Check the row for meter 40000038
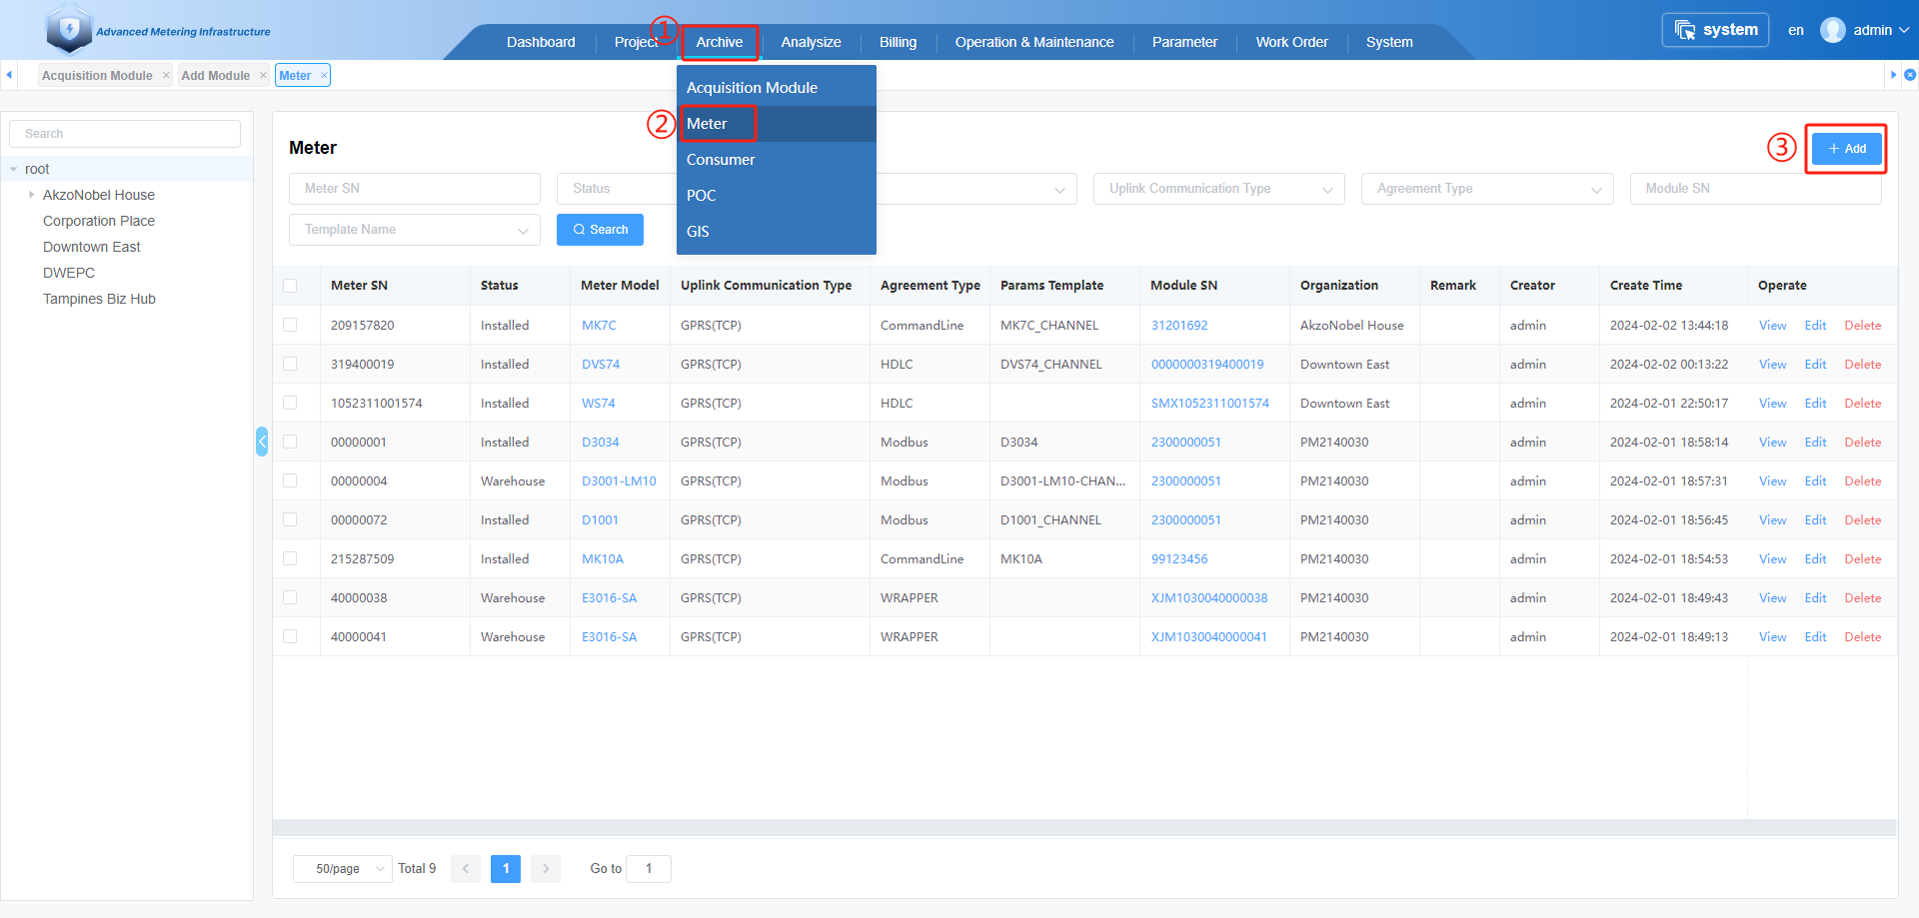This screenshot has height=918, width=1919. tap(290, 597)
